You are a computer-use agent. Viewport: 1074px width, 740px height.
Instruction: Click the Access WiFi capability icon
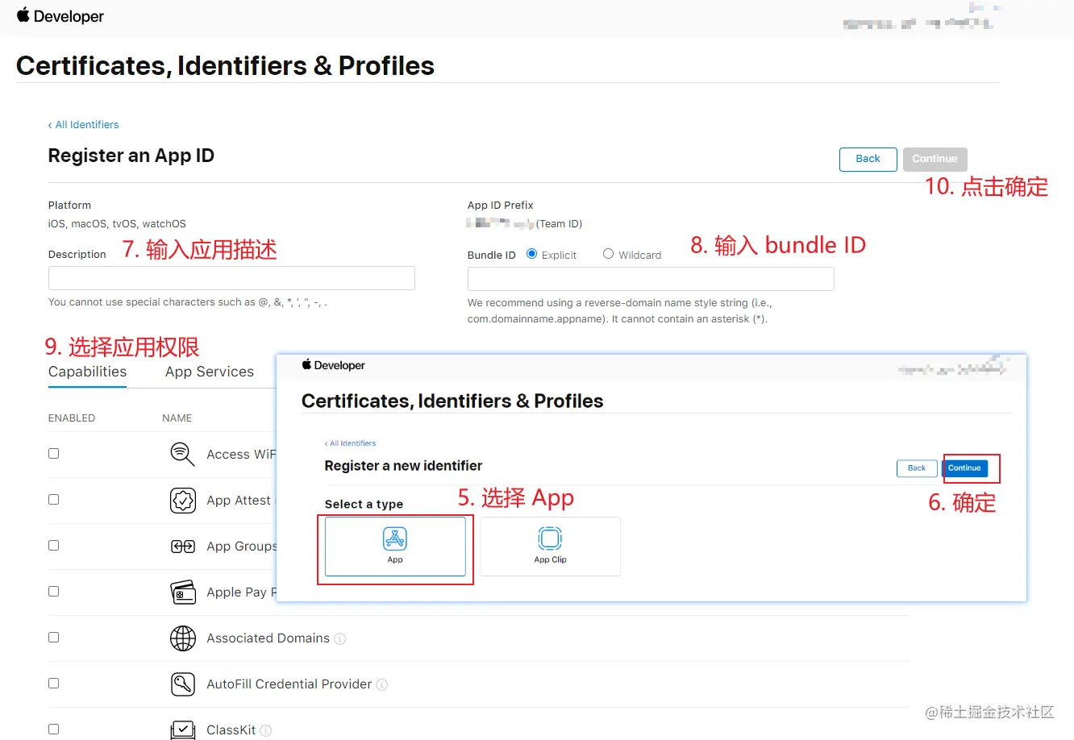183,454
